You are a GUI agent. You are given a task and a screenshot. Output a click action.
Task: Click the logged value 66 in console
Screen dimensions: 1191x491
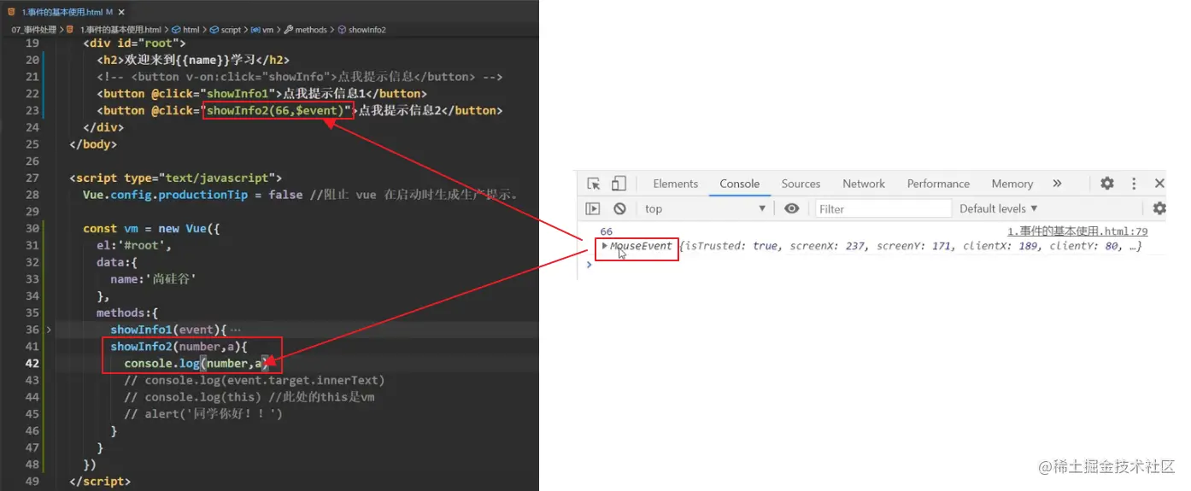click(606, 231)
